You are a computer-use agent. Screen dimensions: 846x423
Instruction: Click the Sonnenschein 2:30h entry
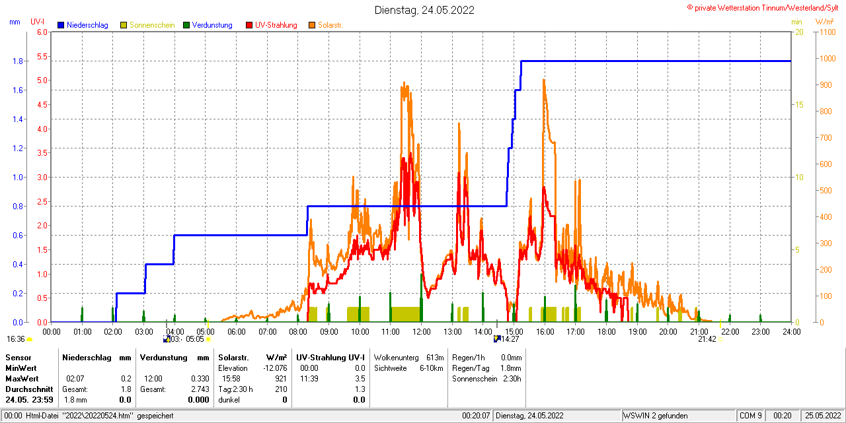[x=487, y=379]
